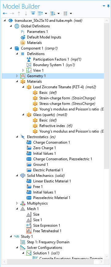Select the Boundary System 1 icon
This screenshot has height=267, width=111.
click(29, 65)
